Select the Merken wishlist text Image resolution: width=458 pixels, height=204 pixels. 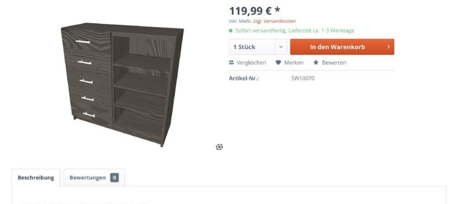[x=294, y=63]
